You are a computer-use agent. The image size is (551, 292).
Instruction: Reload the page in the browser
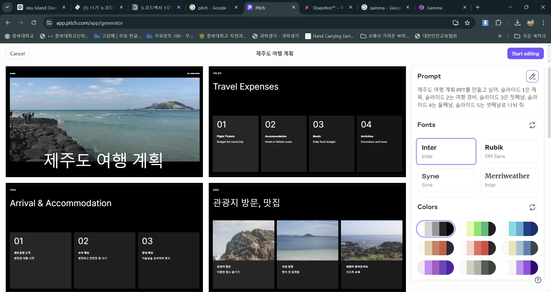click(34, 23)
